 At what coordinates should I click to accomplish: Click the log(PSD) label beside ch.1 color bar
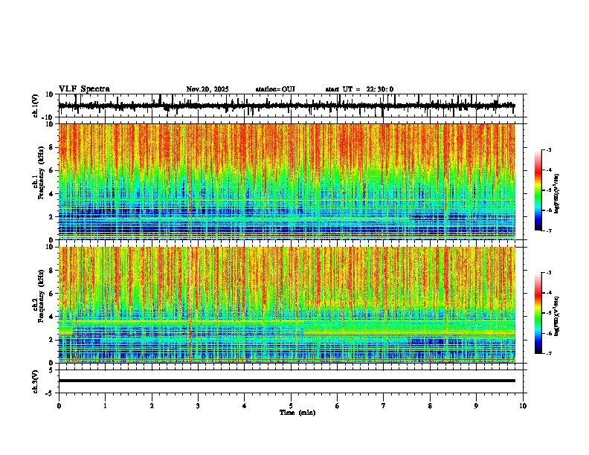tap(557, 194)
